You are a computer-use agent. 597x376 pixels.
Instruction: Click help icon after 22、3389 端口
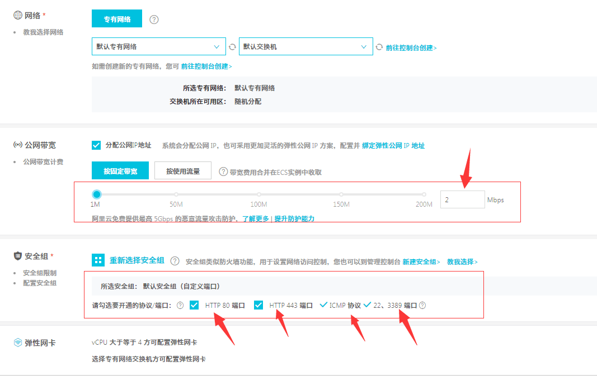pos(422,306)
